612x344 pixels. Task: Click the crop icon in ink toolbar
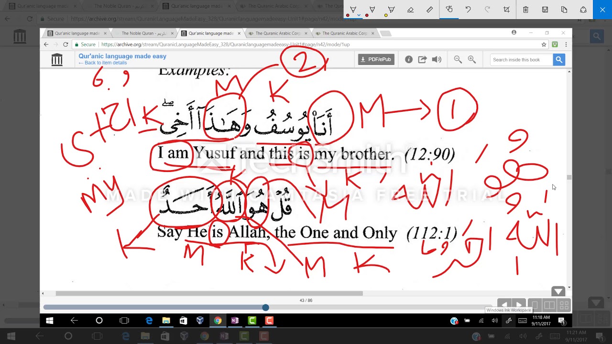point(506,10)
